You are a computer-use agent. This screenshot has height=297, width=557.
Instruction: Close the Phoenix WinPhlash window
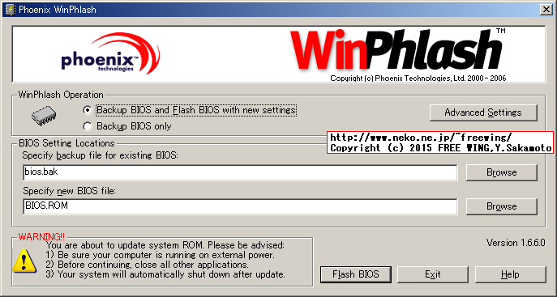pos(546,10)
